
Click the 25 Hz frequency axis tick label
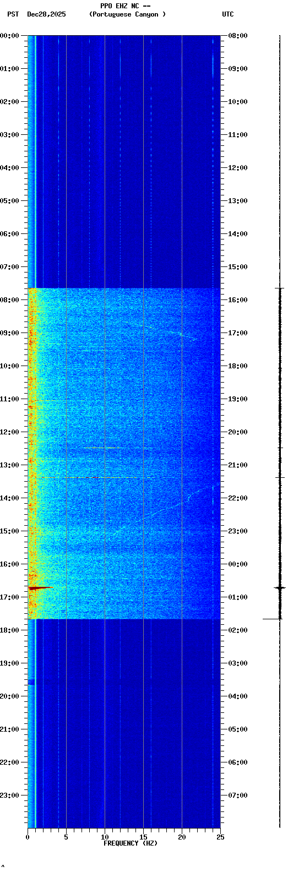(x=220, y=837)
